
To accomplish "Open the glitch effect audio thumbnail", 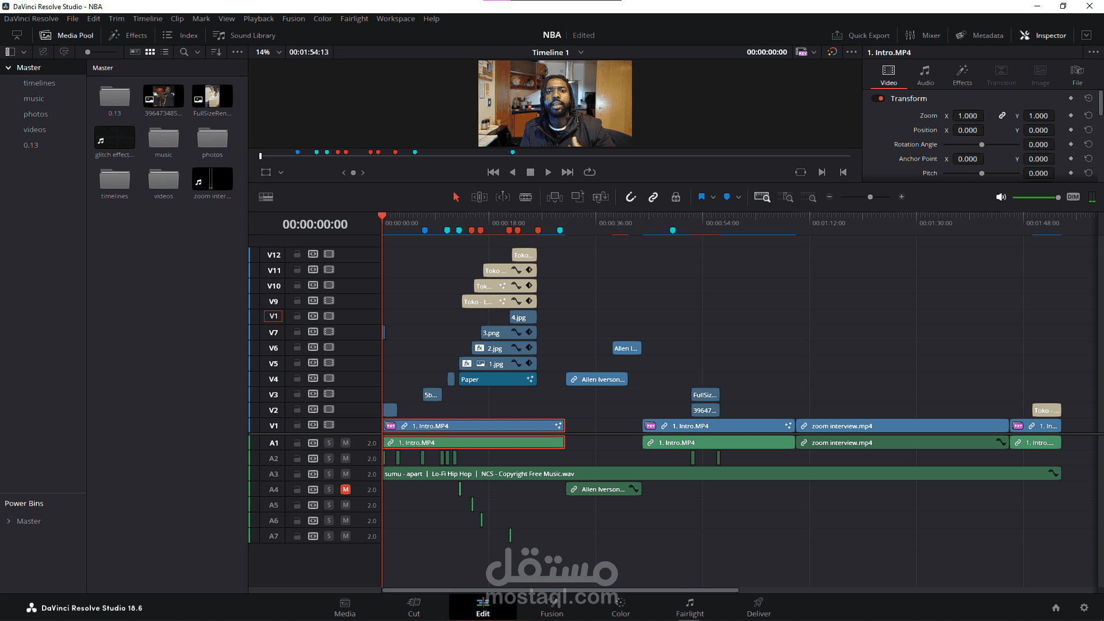I will tap(114, 138).
